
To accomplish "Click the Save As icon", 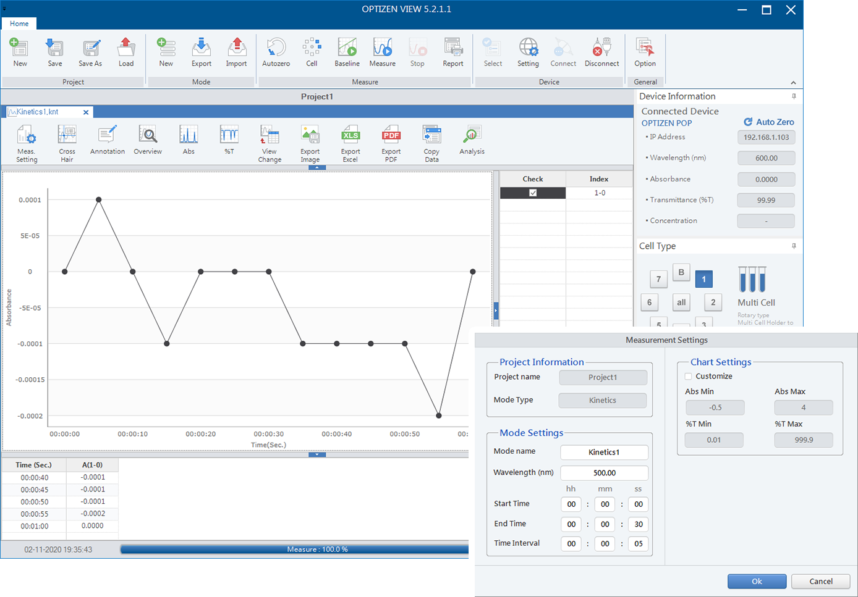I will pos(90,48).
